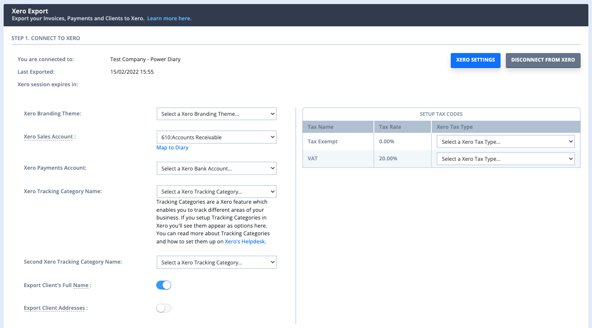Screen dimensions: 592x328
Task: Open the Xero's Helpdesk link
Action: [244, 241]
